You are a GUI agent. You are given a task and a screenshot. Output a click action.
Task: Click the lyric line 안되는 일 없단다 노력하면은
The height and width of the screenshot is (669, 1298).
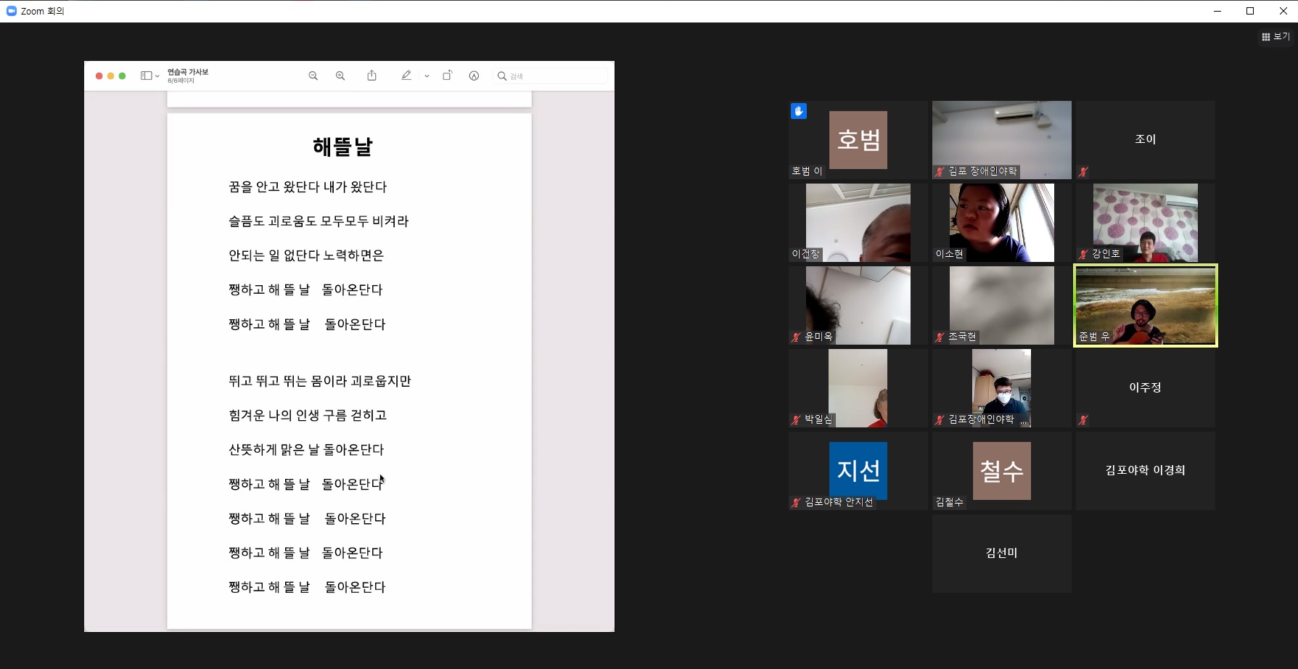tap(306, 255)
